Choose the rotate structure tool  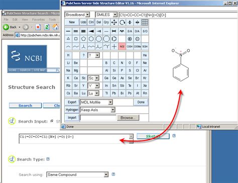(x=122, y=22)
